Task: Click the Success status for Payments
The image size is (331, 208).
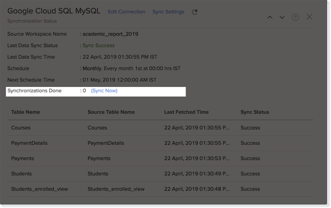Action: [250, 158]
